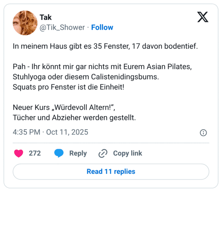Click the X logo icon
Viewport: 222px width, 244px height.
203,17
